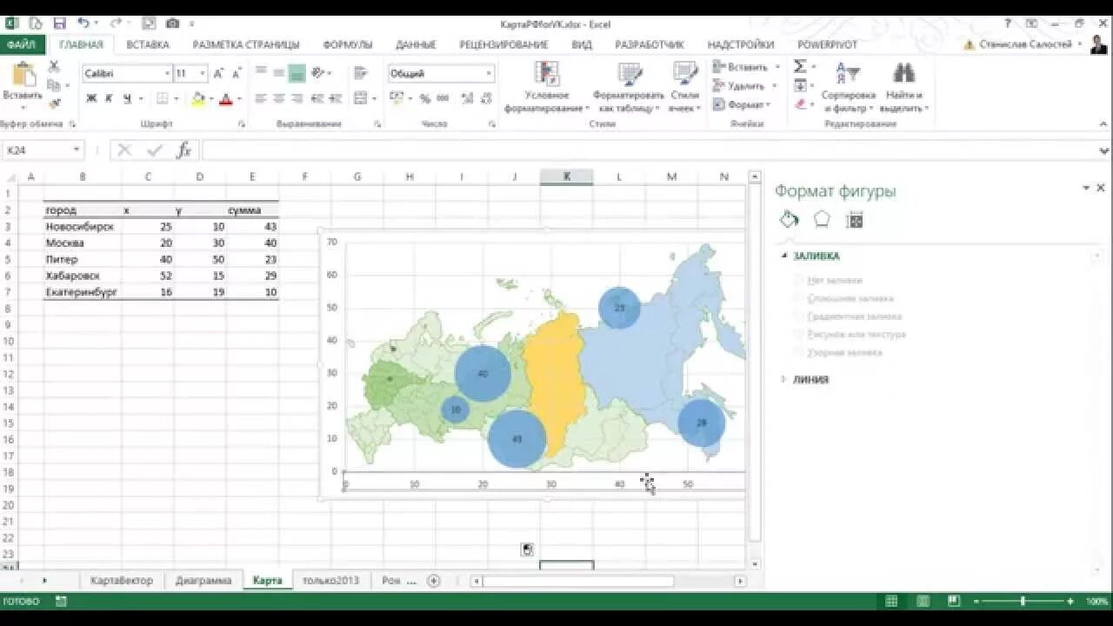The height and width of the screenshot is (626, 1113).
Task: Click the percent style icon
Action: tap(425, 99)
